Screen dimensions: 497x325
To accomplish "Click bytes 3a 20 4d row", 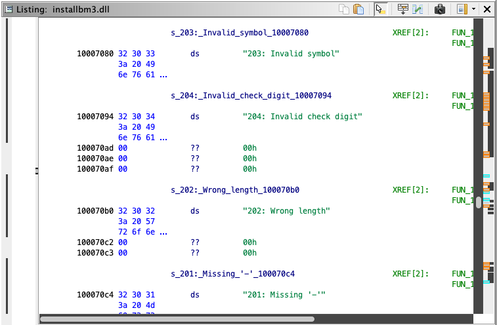I will click(x=137, y=305).
